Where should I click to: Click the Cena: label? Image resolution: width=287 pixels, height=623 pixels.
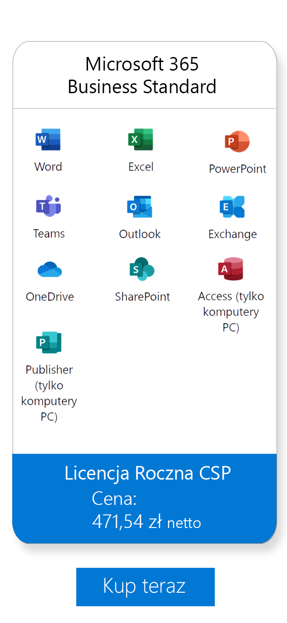(114, 499)
